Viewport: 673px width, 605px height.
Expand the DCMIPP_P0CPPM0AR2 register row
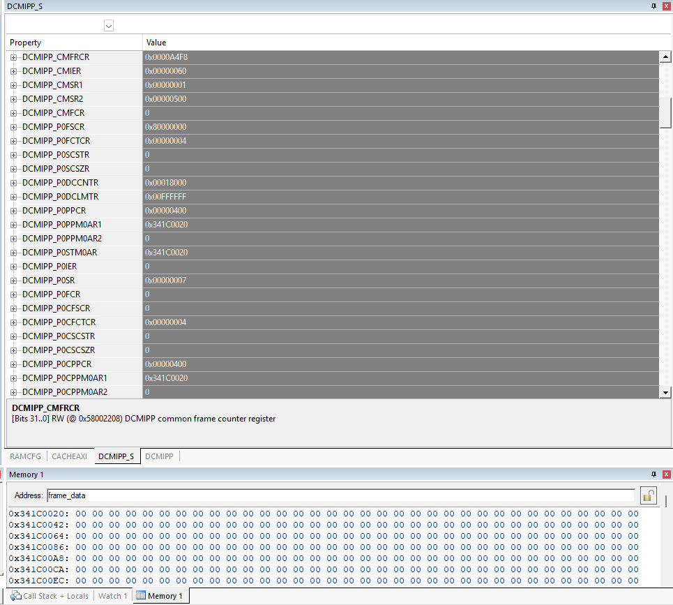pyautogui.click(x=14, y=392)
